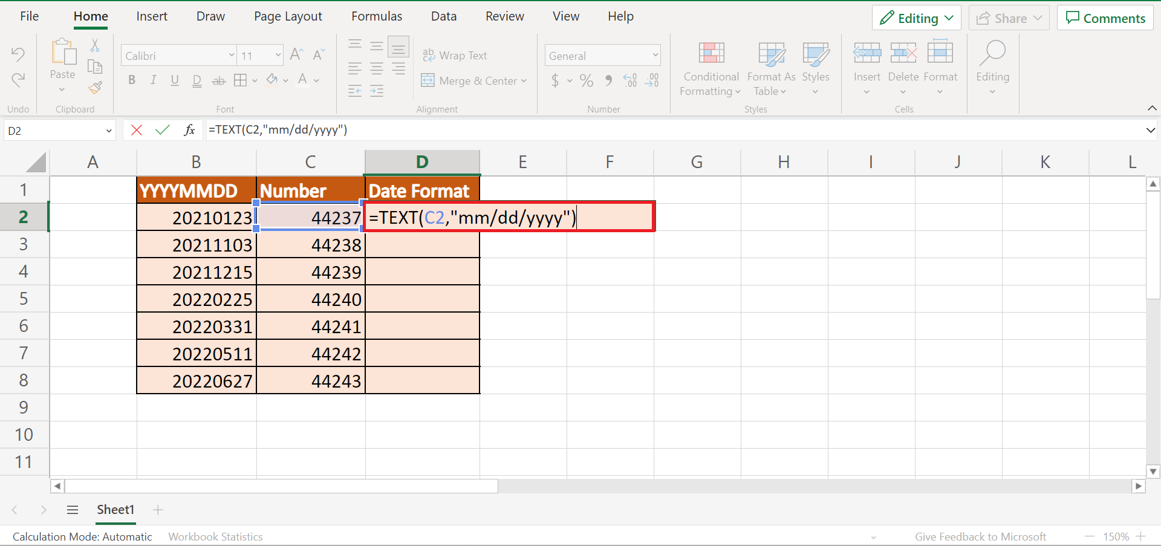
Task: Switch to the Formulas ribbon tab
Action: (376, 16)
